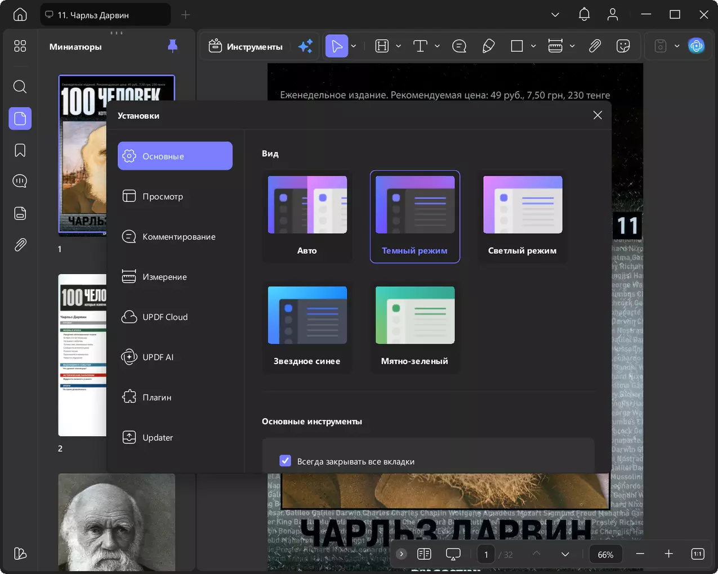The image size is (718, 574).
Task: Open the sticker tool
Action: tap(623, 46)
